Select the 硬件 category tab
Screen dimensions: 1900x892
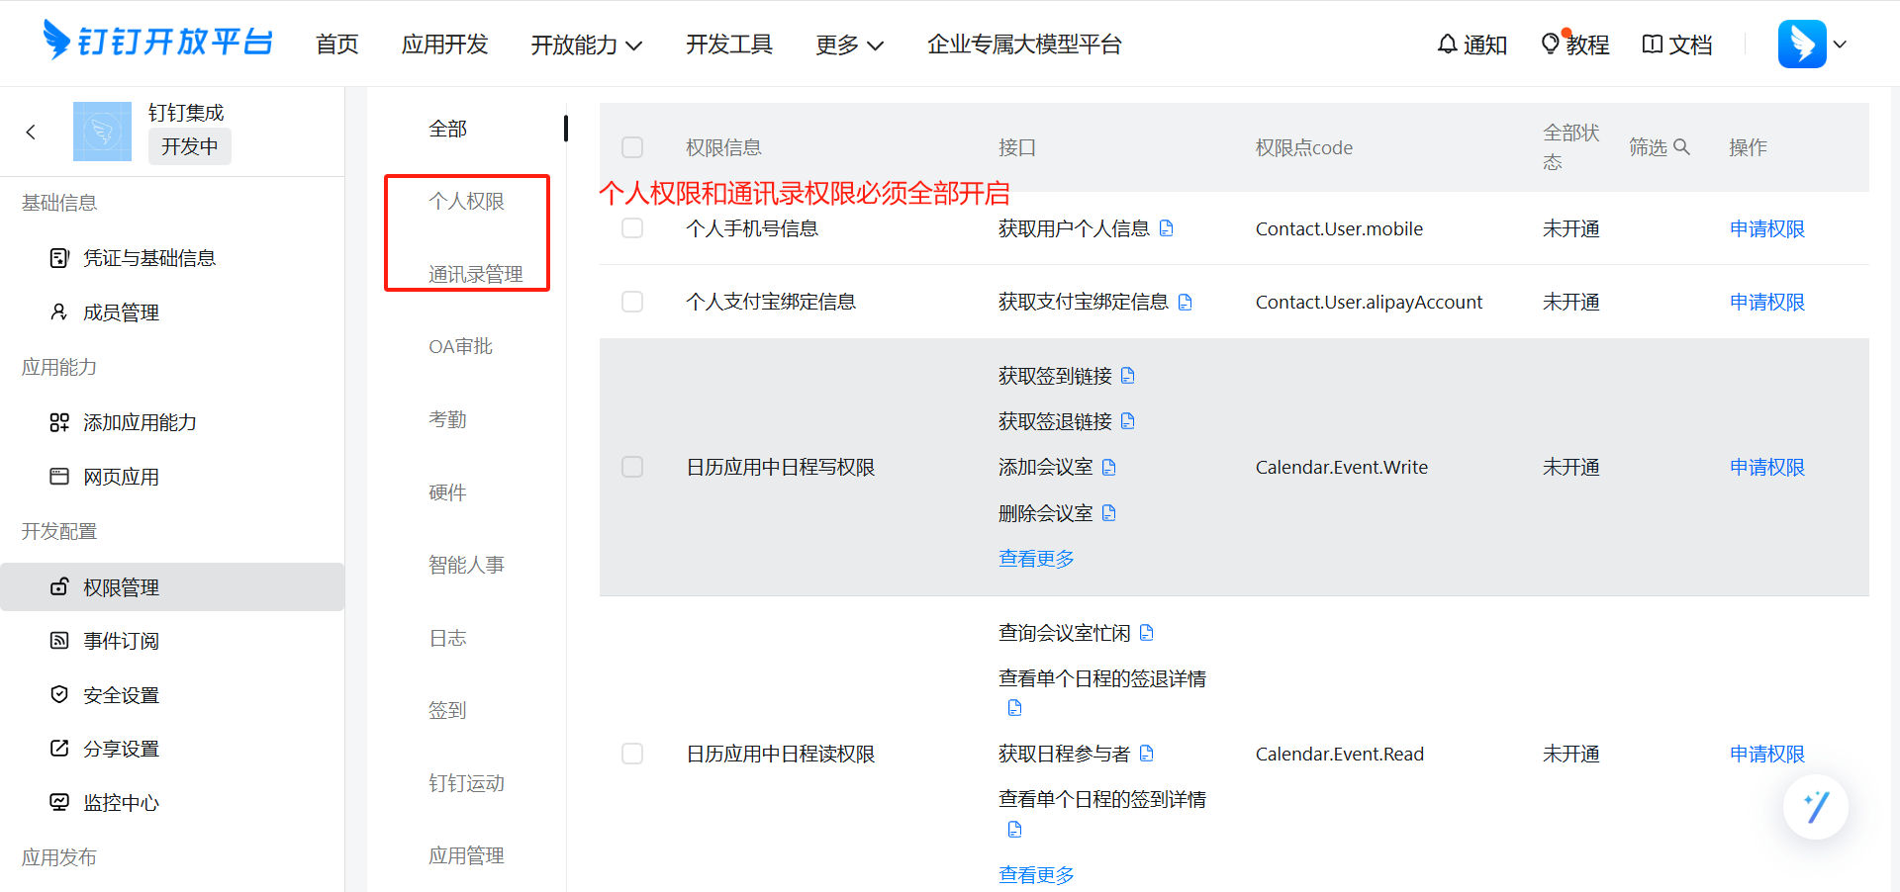tap(447, 492)
